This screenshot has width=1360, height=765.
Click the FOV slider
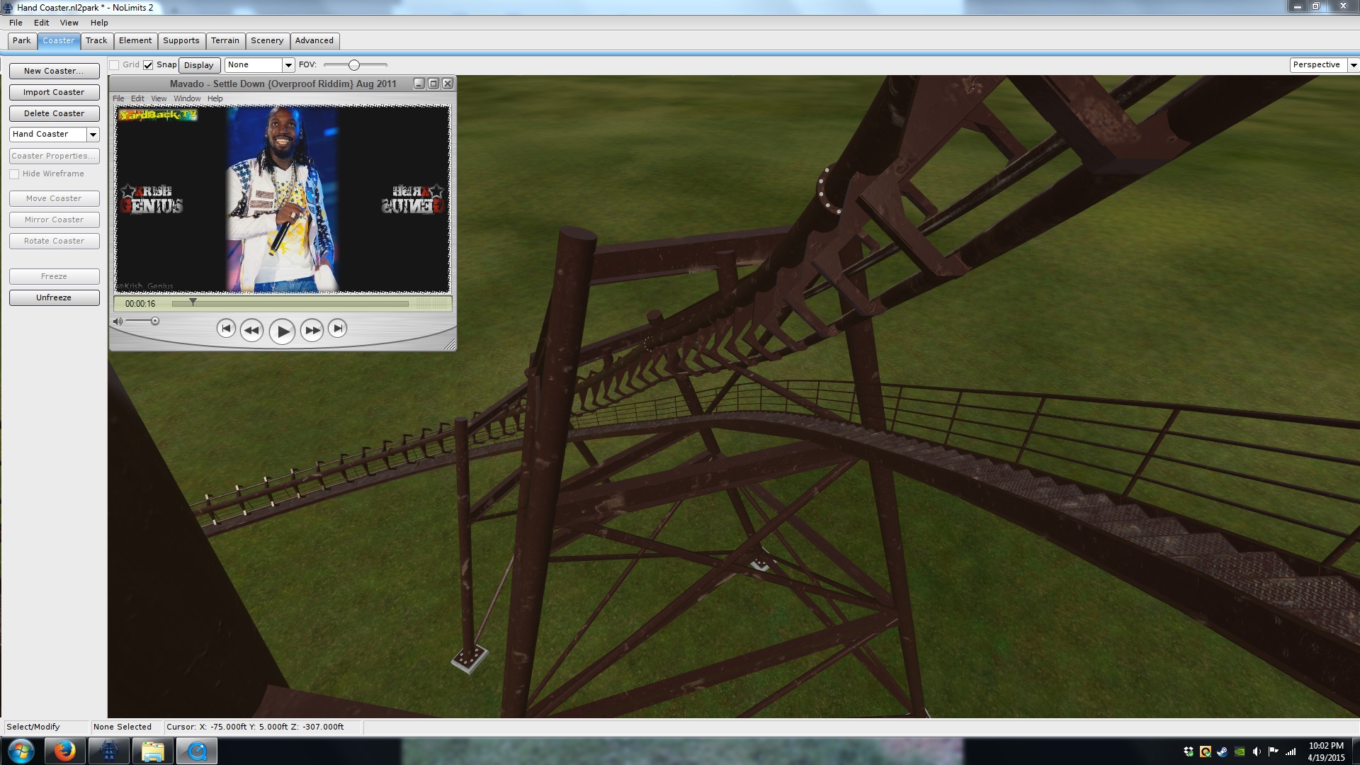click(x=354, y=65)
